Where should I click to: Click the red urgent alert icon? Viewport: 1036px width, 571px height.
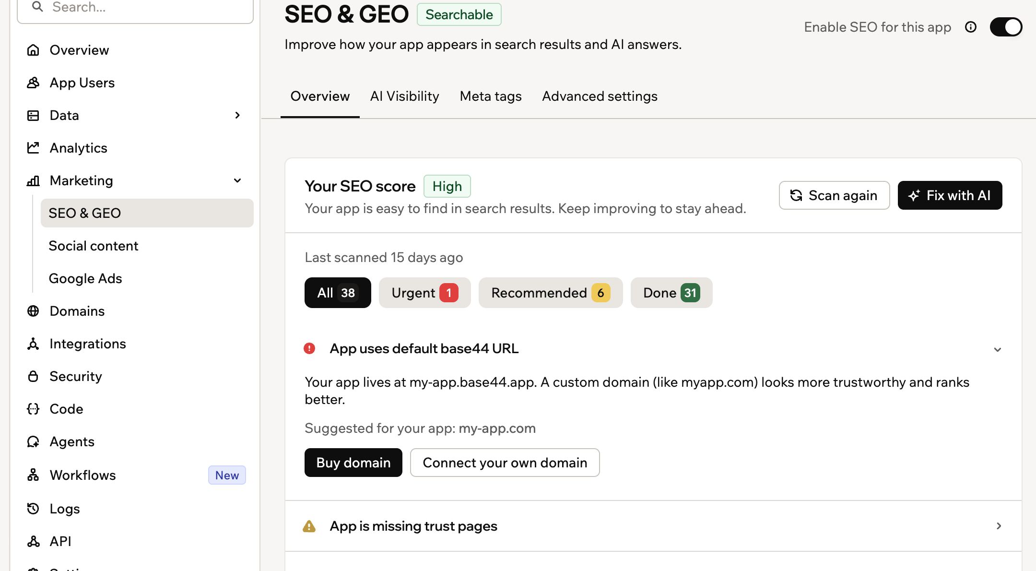pos(309,348)
